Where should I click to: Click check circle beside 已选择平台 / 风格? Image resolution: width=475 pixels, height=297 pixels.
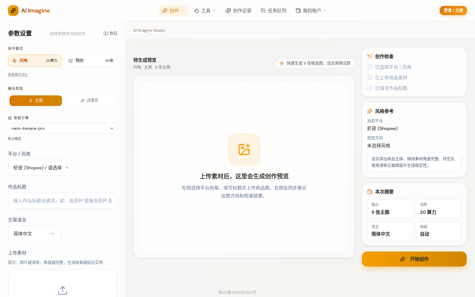(370, 67)
